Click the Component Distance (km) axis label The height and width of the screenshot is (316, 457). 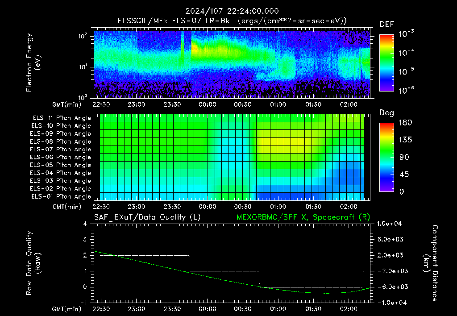point(431,263)
